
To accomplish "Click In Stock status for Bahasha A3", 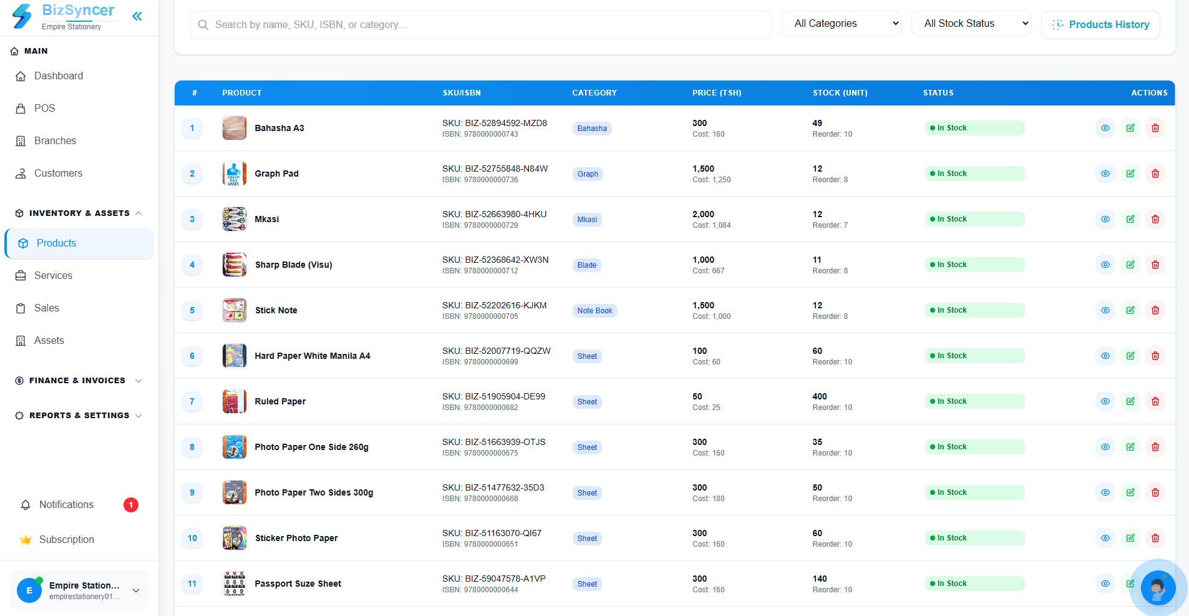I will point(974,128).
